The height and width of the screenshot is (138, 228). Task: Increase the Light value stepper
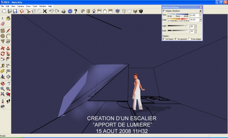[195, 25]
